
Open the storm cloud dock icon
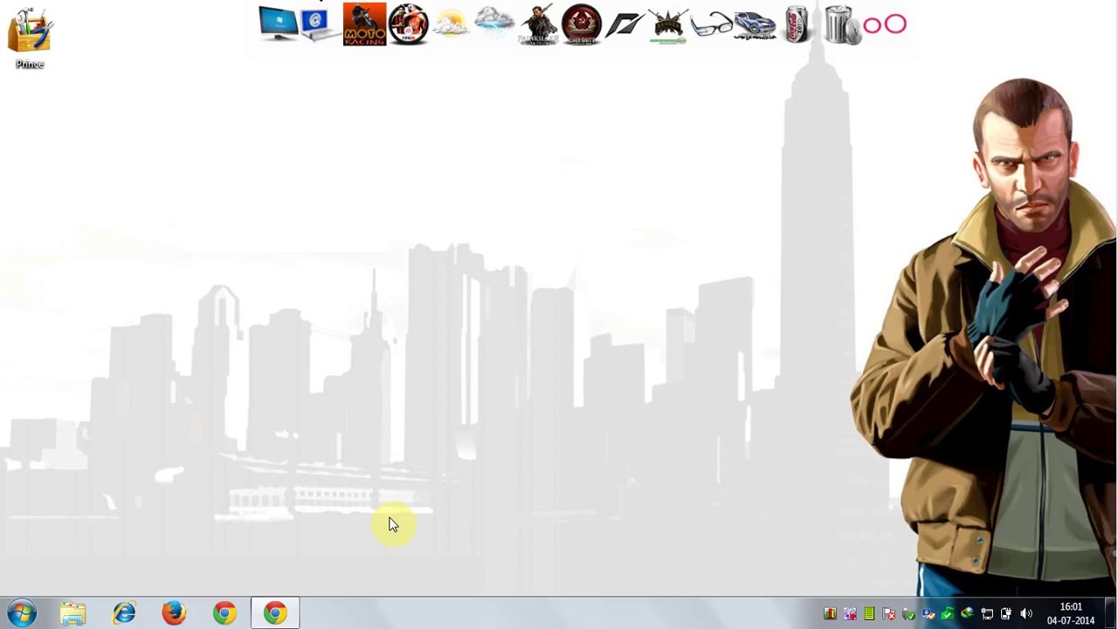coord(494,24)
